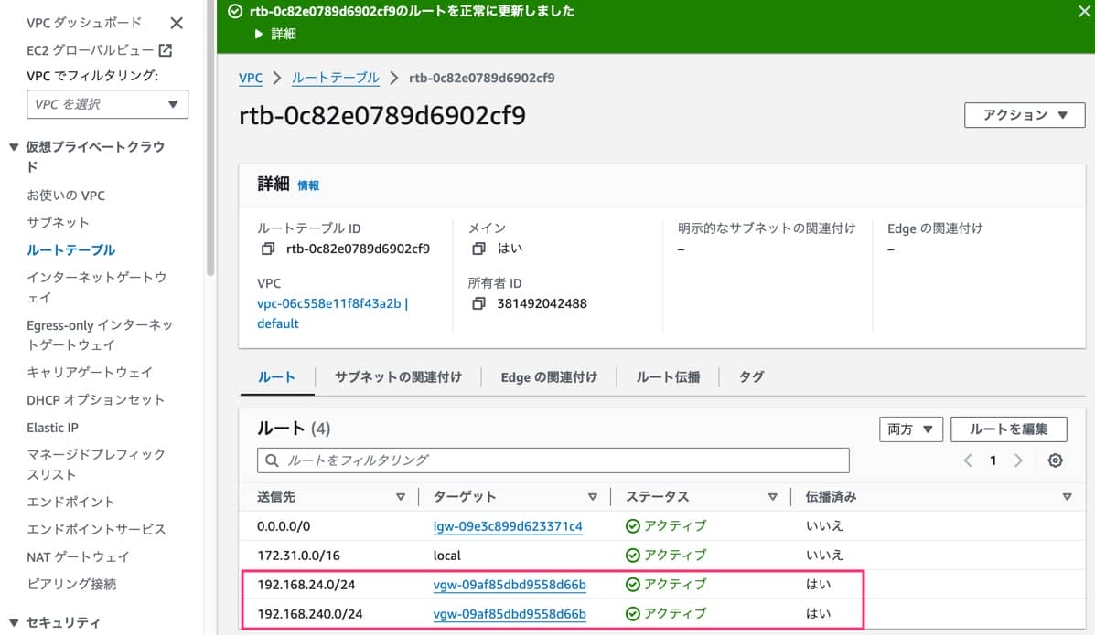
Task: Open お使いの VPC in sidebar
Action: point(66,196)
